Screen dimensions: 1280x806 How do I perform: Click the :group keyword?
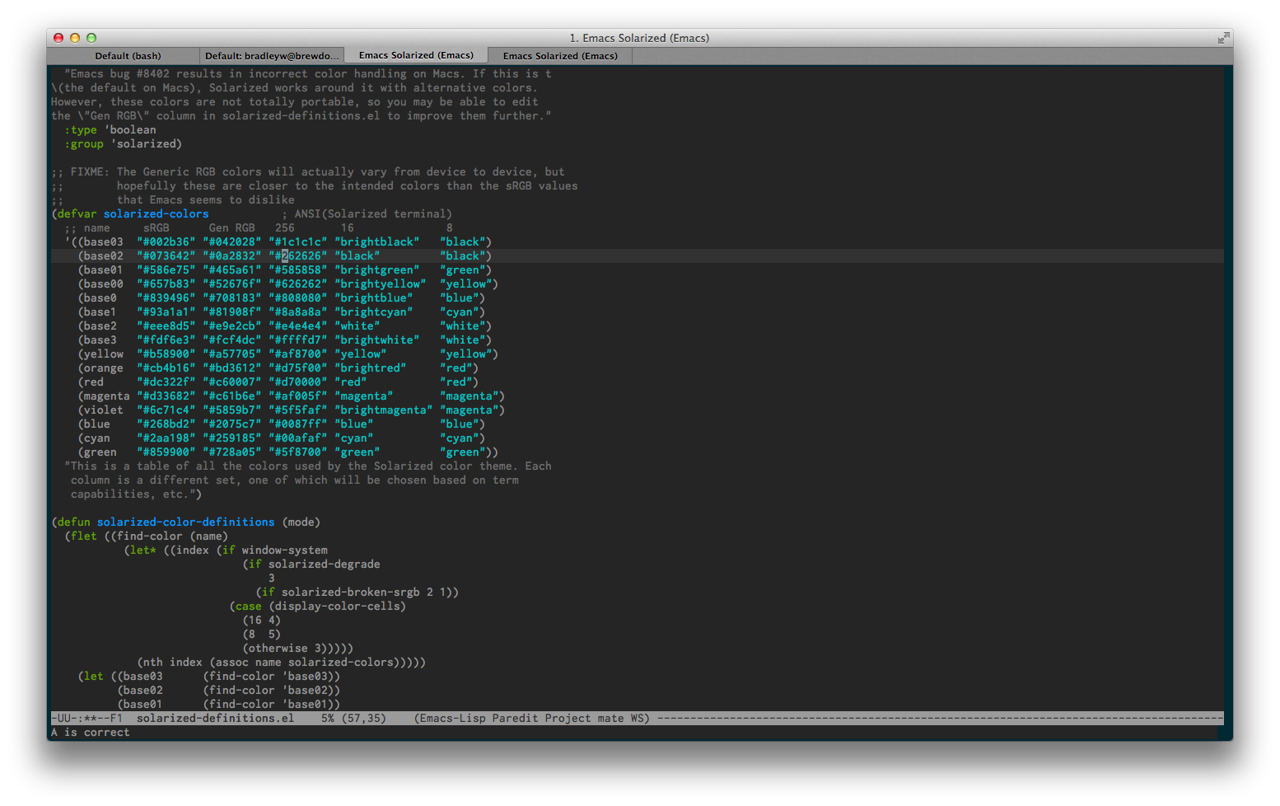tap(84, 144)
